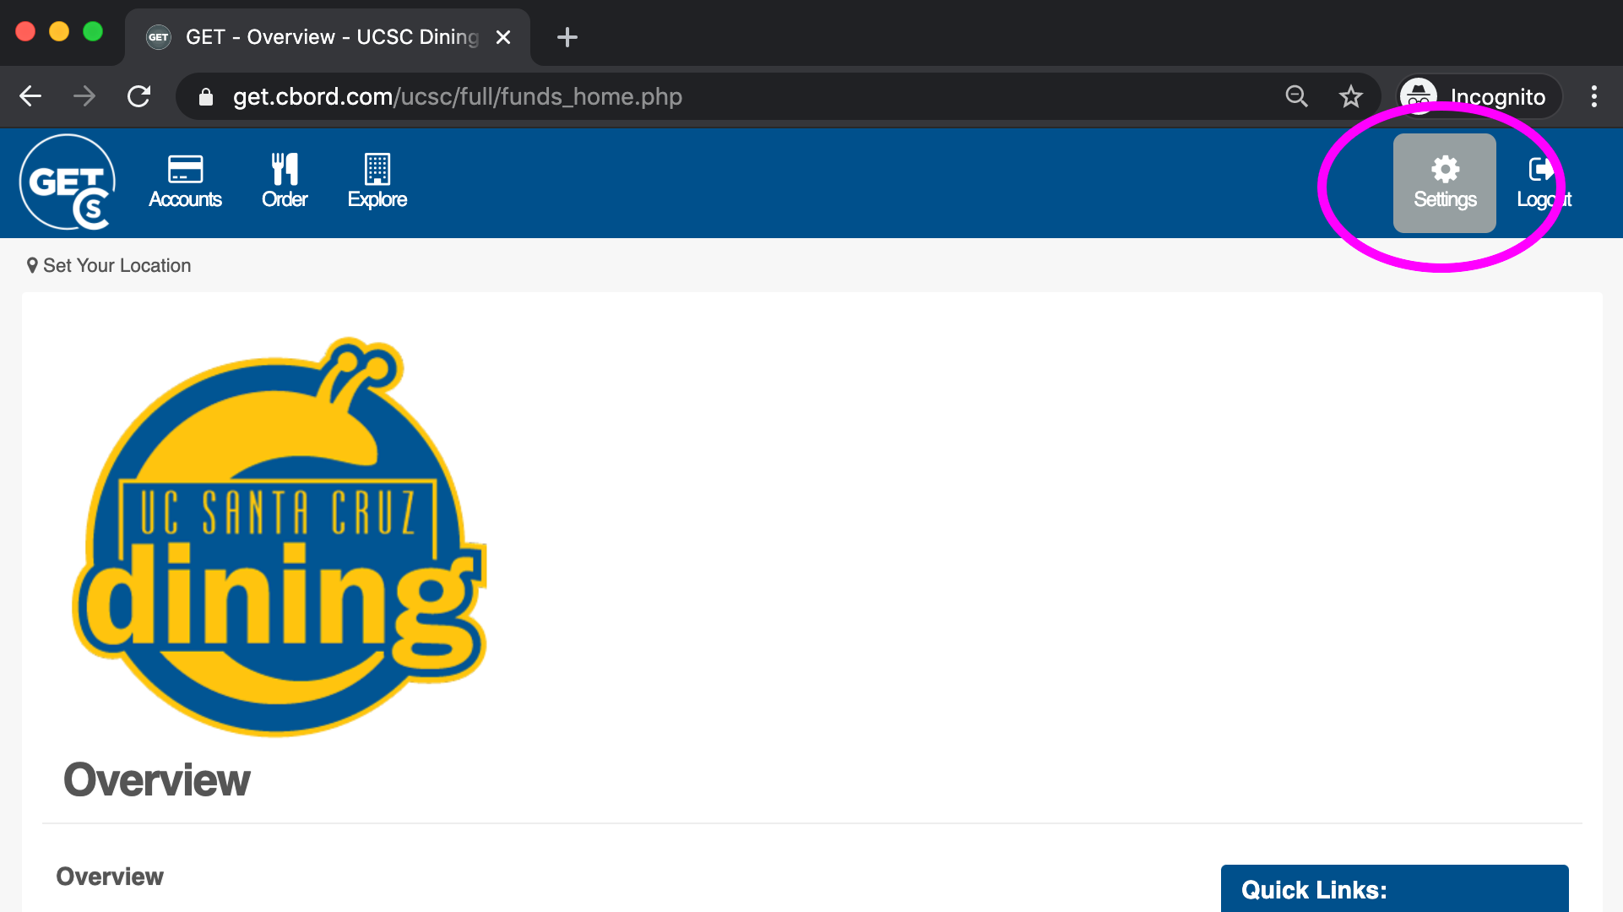Screen dimensions: 1623x912
Task: Open the Explore section
Action: [377, 182]
